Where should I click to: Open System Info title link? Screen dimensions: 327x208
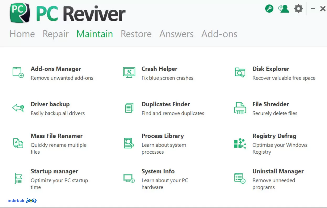158,171
